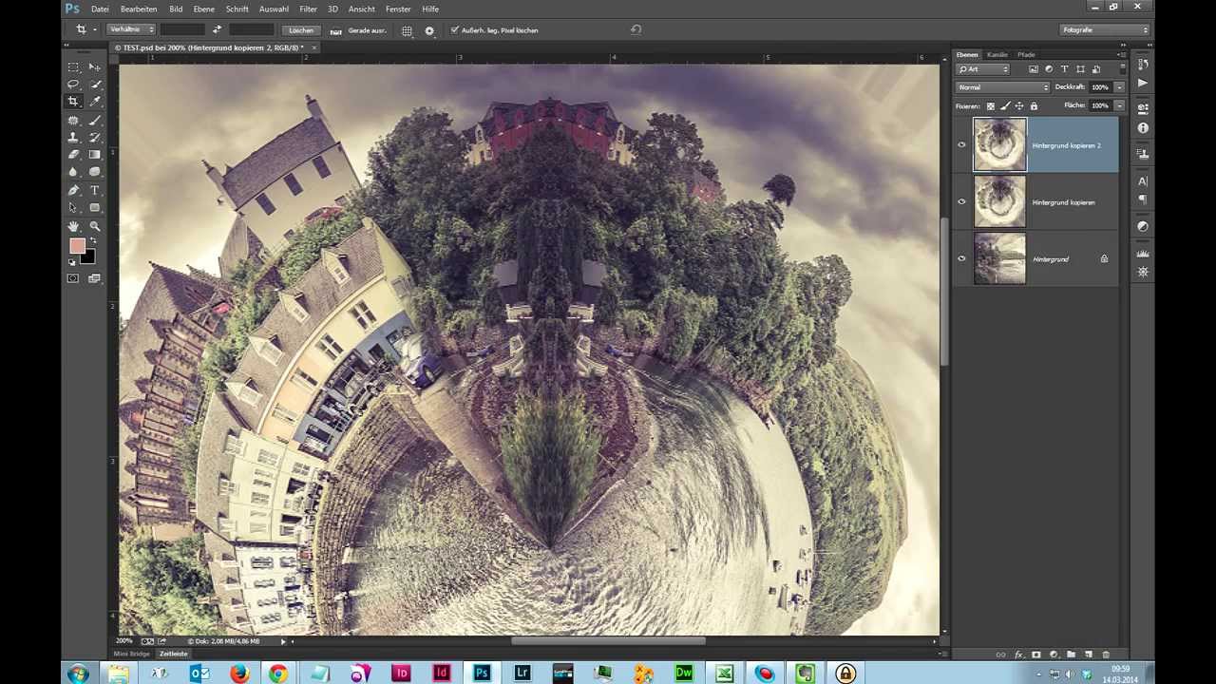Select the Crop tool in toolbox
Image resolution: width=1216 pixels, height=684 pixels.
[x=73, y=102]
